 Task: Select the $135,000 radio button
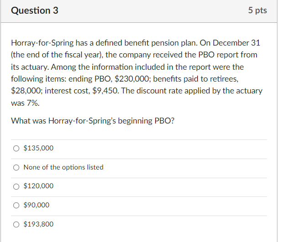(x=16, y=148)
